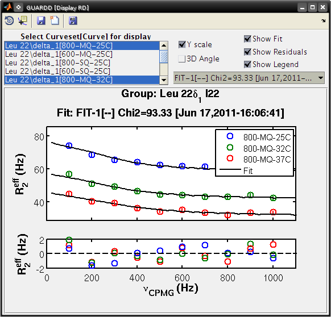Click the plot title 'Group: Leu 22δ1 I22'

[x=171, y=95]
